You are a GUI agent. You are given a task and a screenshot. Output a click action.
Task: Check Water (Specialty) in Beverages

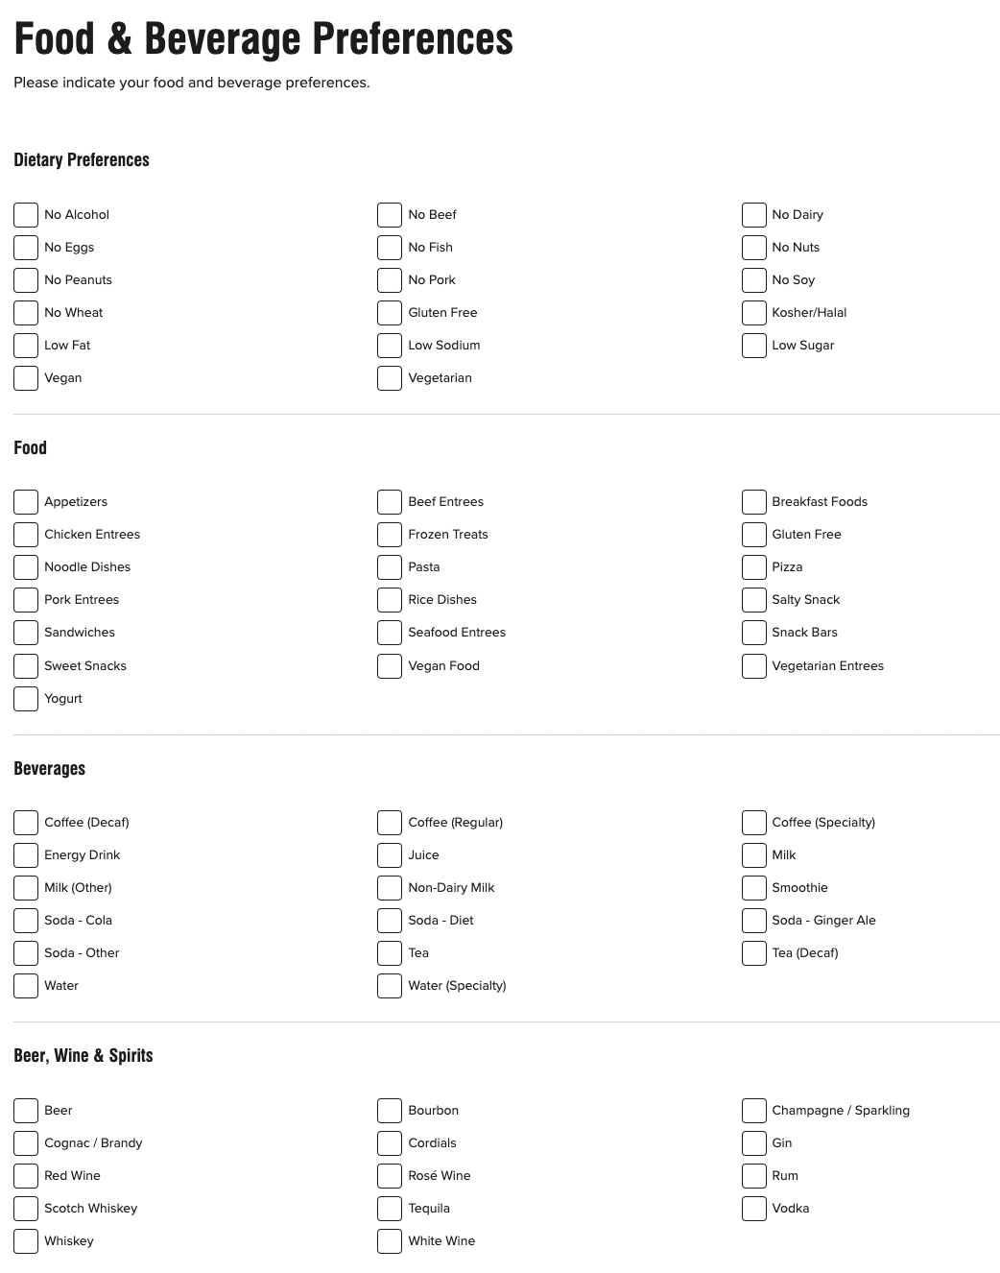click(x=389, y=985)
